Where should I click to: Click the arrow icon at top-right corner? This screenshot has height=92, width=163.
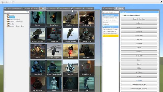pyautogui.click(x=161, y=2)
